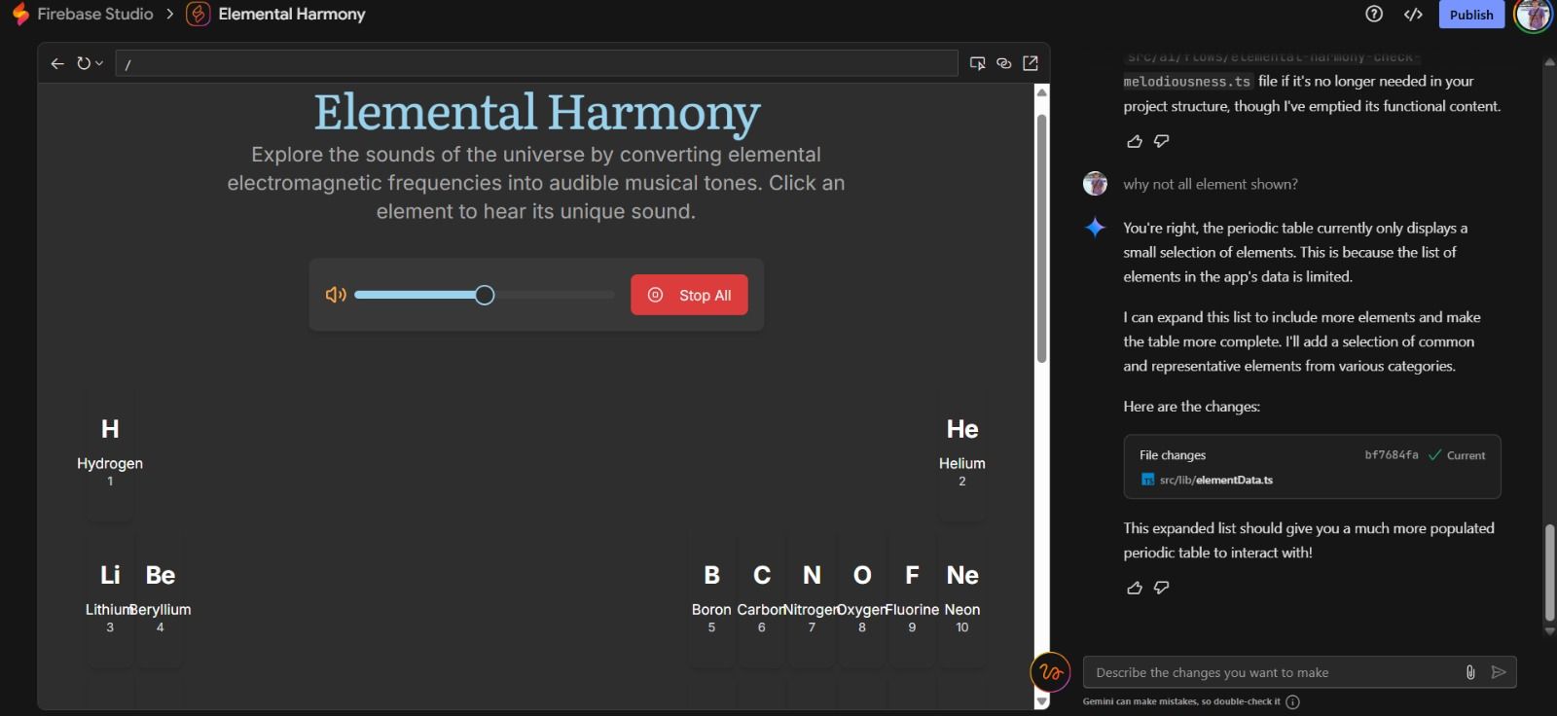This screenshot has width=1557, height=716.
Task: Select the Elemental Harmony page heading
Action: [536, 112]
